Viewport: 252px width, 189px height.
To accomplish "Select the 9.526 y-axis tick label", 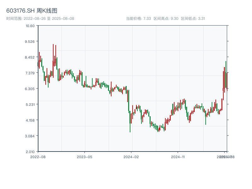I will (30, 41).
